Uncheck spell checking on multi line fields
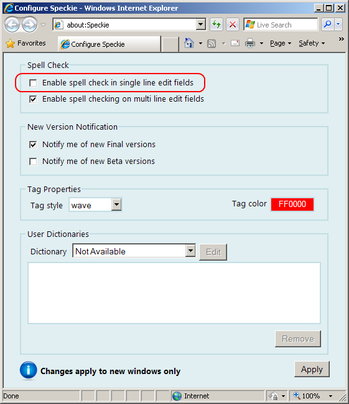 pyautogui.click(x=33, y=99)
